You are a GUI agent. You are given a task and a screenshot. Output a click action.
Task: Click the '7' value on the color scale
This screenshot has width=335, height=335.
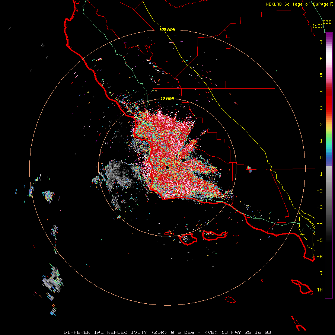[321, 42]
